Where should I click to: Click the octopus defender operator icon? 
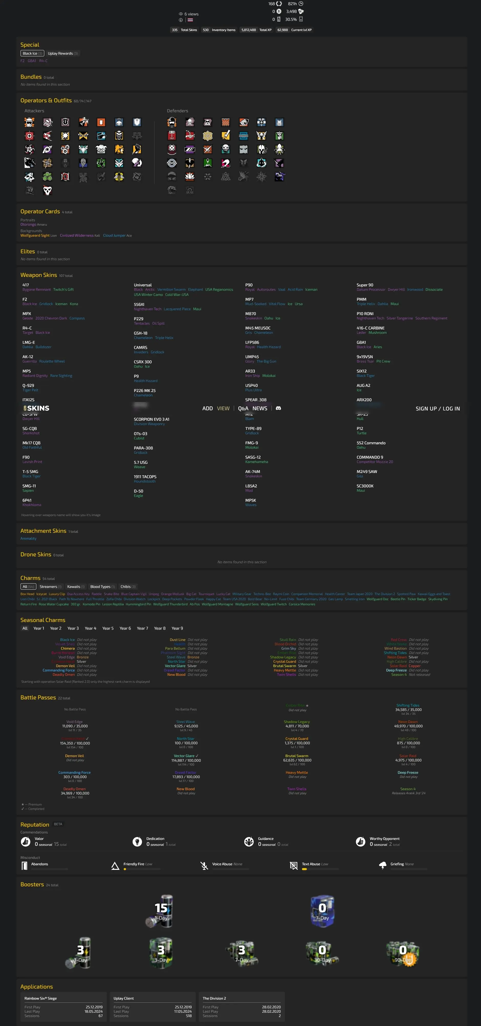click(279, 149)
